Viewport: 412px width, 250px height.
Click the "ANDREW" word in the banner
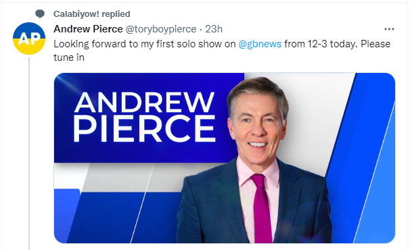tap(144, 102)
